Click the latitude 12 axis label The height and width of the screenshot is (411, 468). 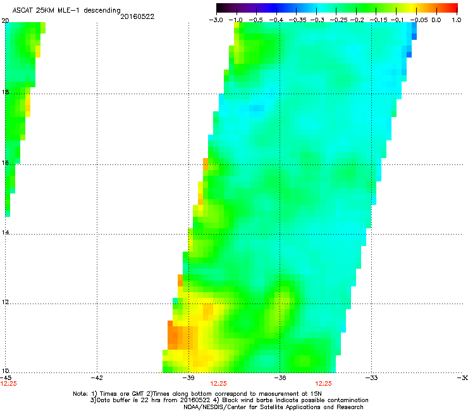[5, 302]
